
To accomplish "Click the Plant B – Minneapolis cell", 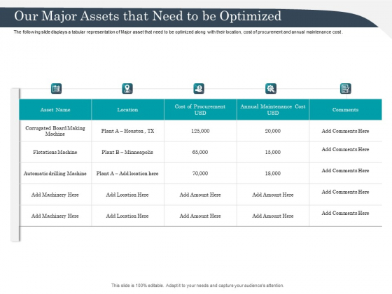I will [x=127, y=152].
